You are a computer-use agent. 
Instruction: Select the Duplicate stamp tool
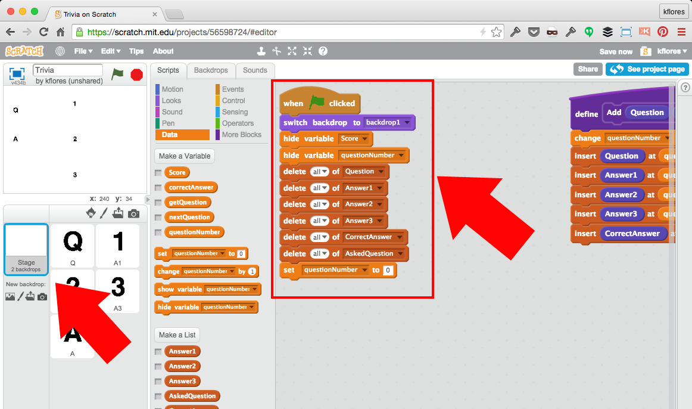coord(261,51)
